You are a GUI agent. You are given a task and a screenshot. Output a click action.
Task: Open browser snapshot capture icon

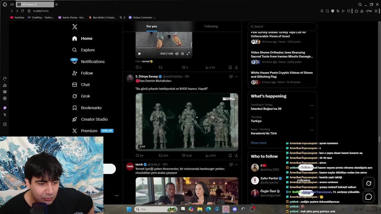click(327, 11)
